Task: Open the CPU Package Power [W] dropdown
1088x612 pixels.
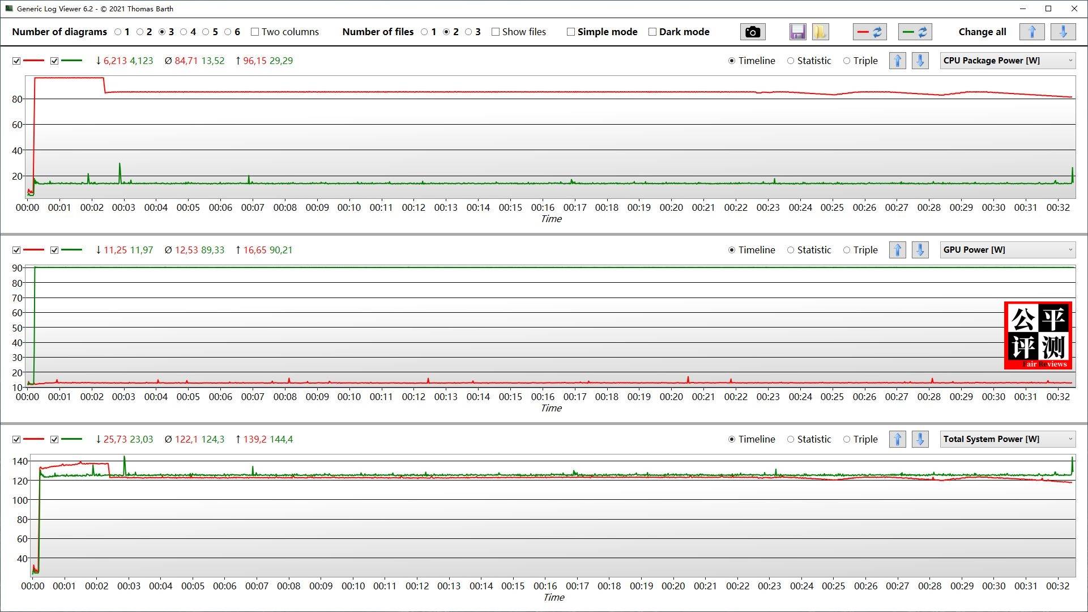Action: pyautogui.click(x=1007, y=61)
